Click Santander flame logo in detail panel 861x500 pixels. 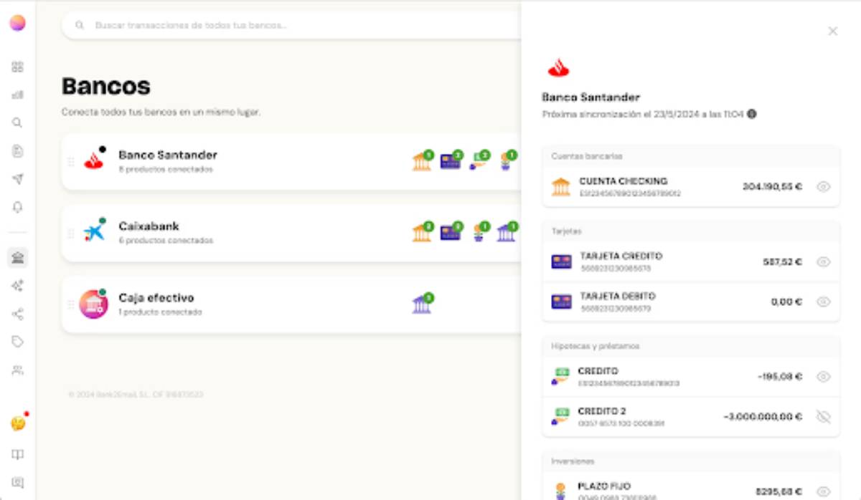tap(558, 67)
